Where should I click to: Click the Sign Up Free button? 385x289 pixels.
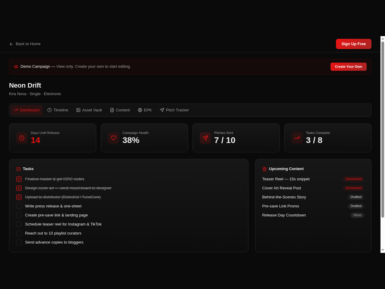[x=354, y=44]
